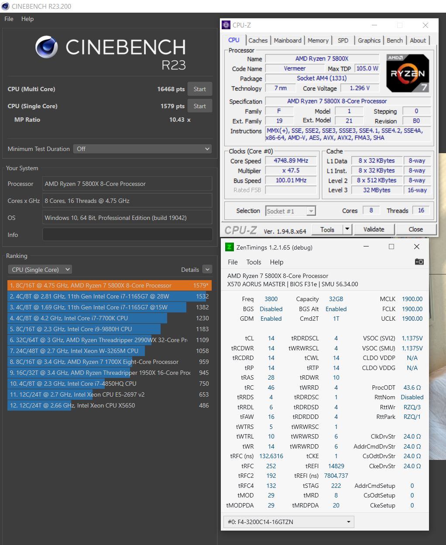
Task: Minimize the ZenTimings window
Action: [x=367, y=247]
